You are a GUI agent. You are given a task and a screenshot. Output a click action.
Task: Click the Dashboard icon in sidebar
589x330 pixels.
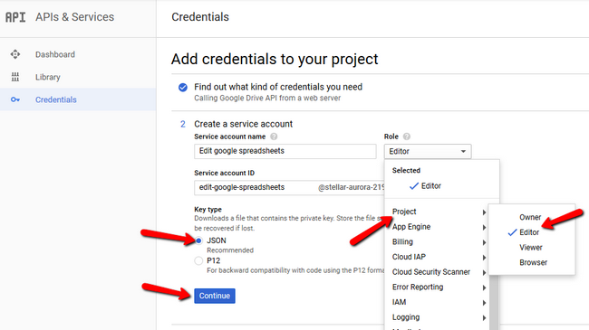pyautogui.click(x=15, y=54)
